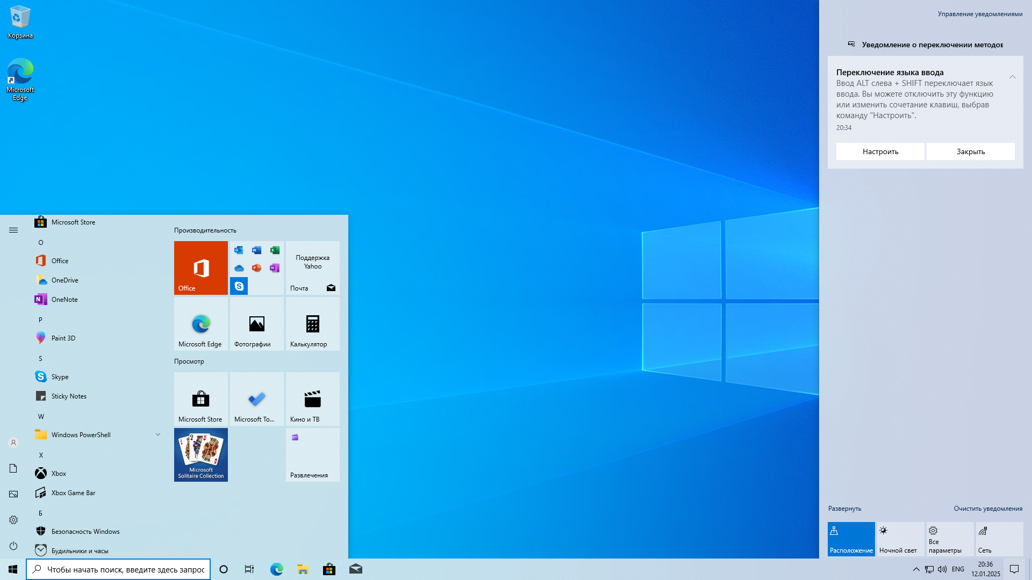Open the Microsoft To Do tile

(x=257, y=399)
